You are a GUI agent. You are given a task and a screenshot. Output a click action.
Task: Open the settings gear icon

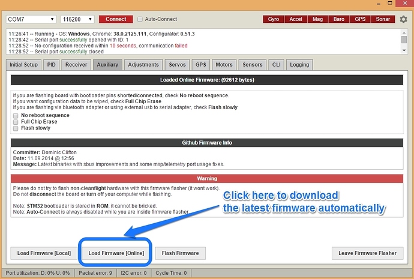tap(403, 19)
